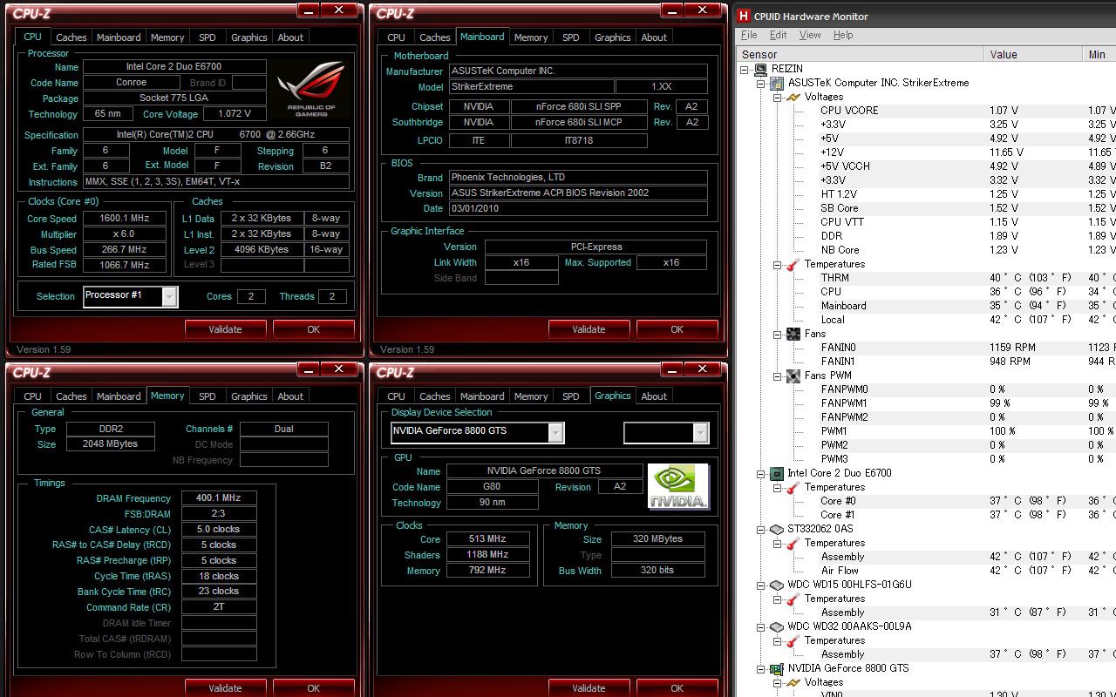Click the Temperatures thermometer icon above THRM
The width and height of the screenshot is (1116, 697).
click(x=793, y=264)
